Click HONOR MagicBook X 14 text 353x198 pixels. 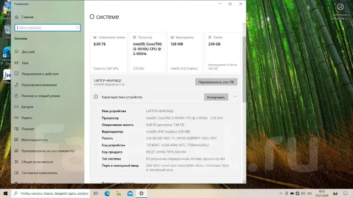pos(109,85)
